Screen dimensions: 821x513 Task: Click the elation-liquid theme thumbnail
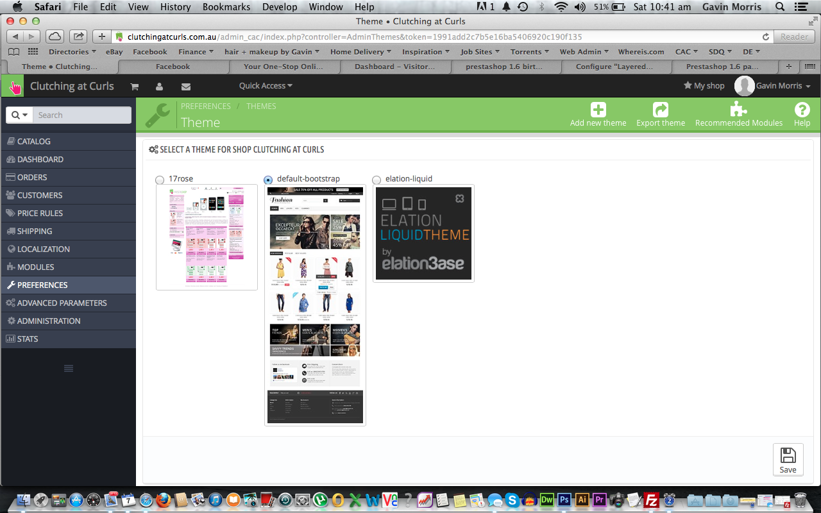click(x=423, y=233)
